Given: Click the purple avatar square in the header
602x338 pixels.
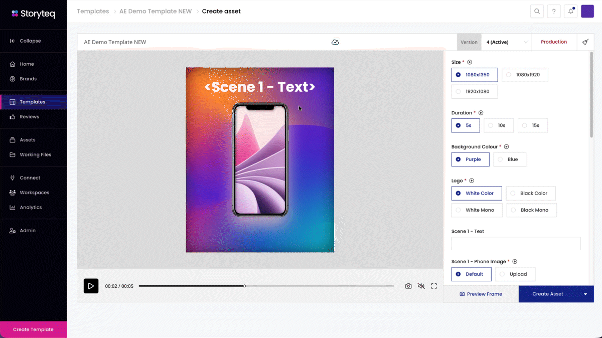Looking at the screenshot, I should pos(587,11).
